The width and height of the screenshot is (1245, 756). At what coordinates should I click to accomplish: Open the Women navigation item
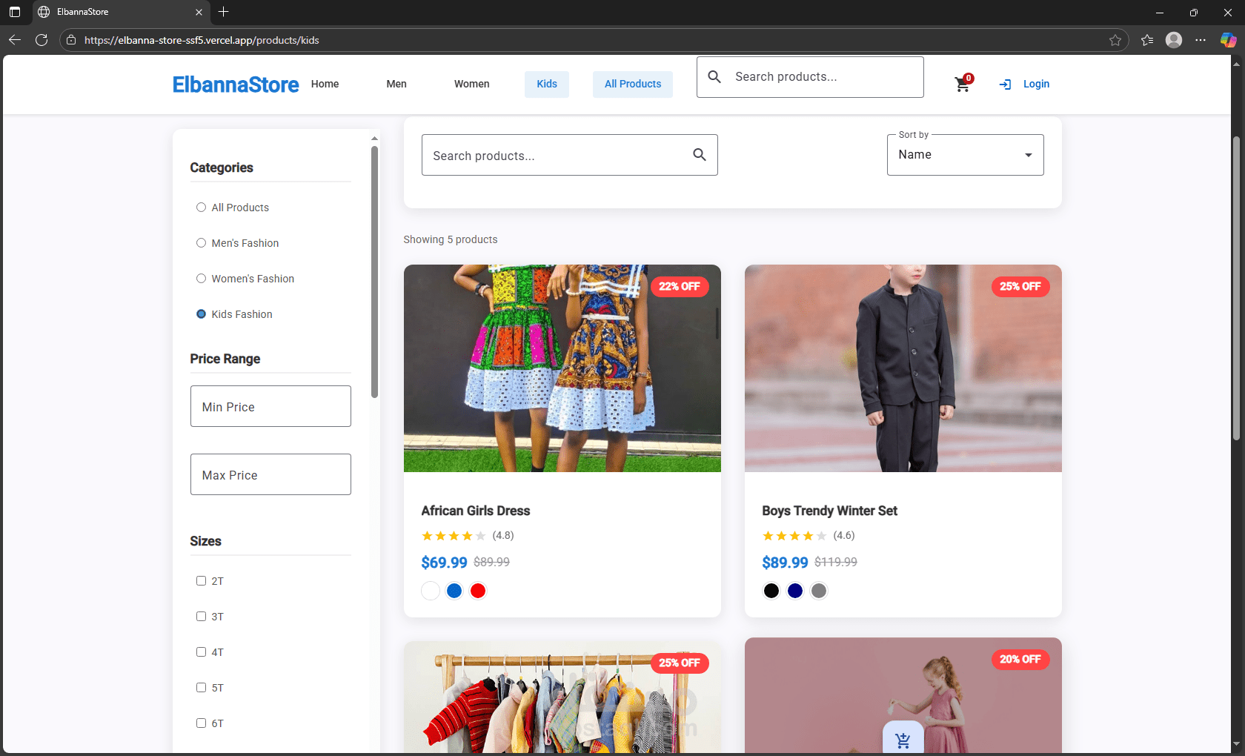(x=471, y=84)
